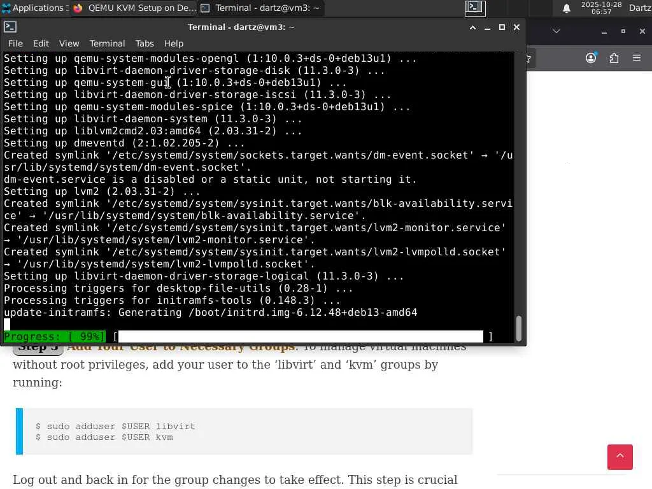Image resolution: width=652 pixels, height=489 pixels.
Task: Close the Firefox window
Action: click(x=642, y=31)
